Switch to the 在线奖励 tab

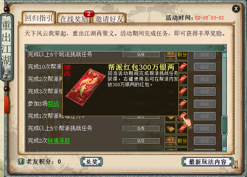coord(74,19)
